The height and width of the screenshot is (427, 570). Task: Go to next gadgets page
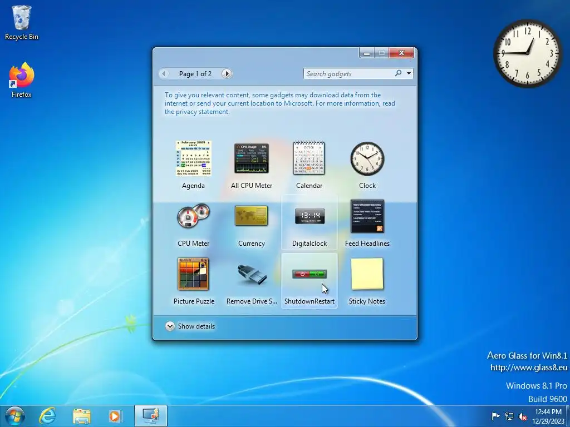(x=227, y=74)
